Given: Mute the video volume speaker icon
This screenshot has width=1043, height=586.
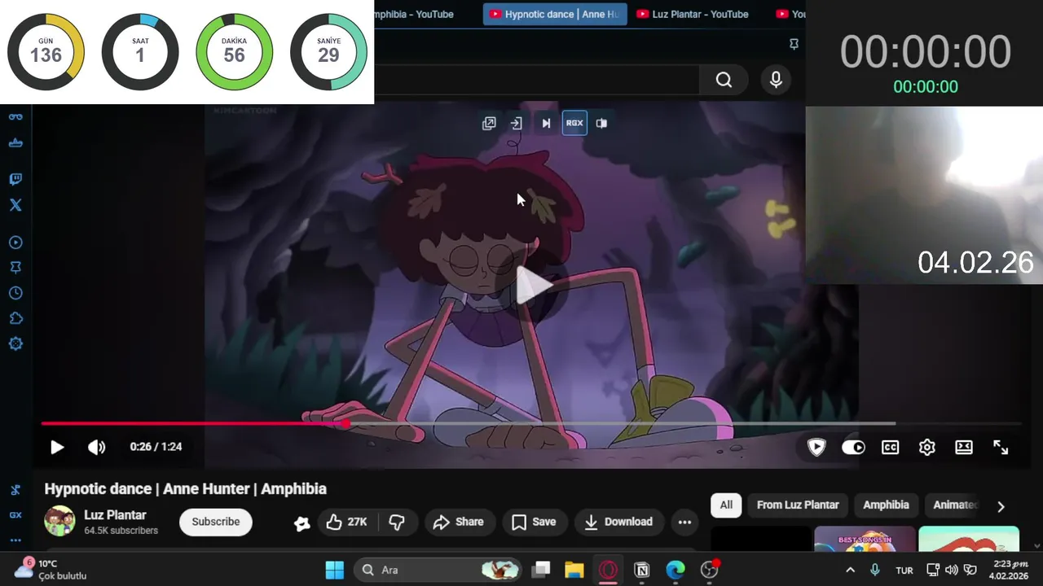Looking at the screenshot, I should pos(97,447).
